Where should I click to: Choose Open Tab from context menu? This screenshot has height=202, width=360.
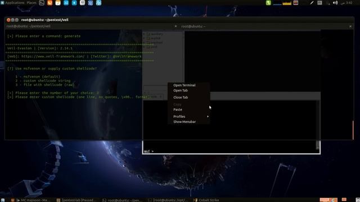(x=181, y=90)
